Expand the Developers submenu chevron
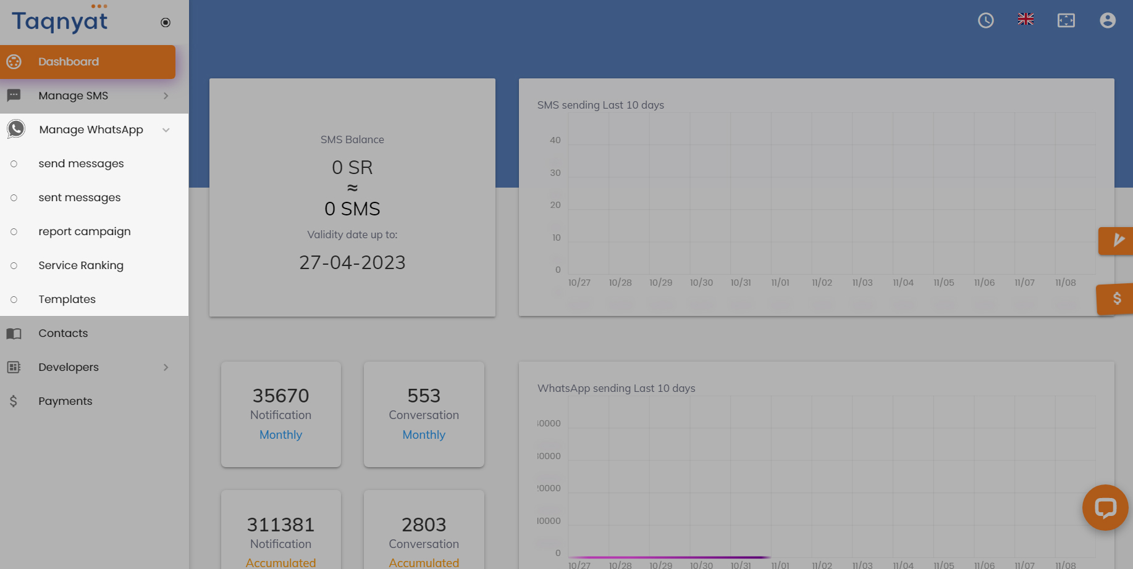The height and width of the screenshot is (569, 1133). point(166,367)
